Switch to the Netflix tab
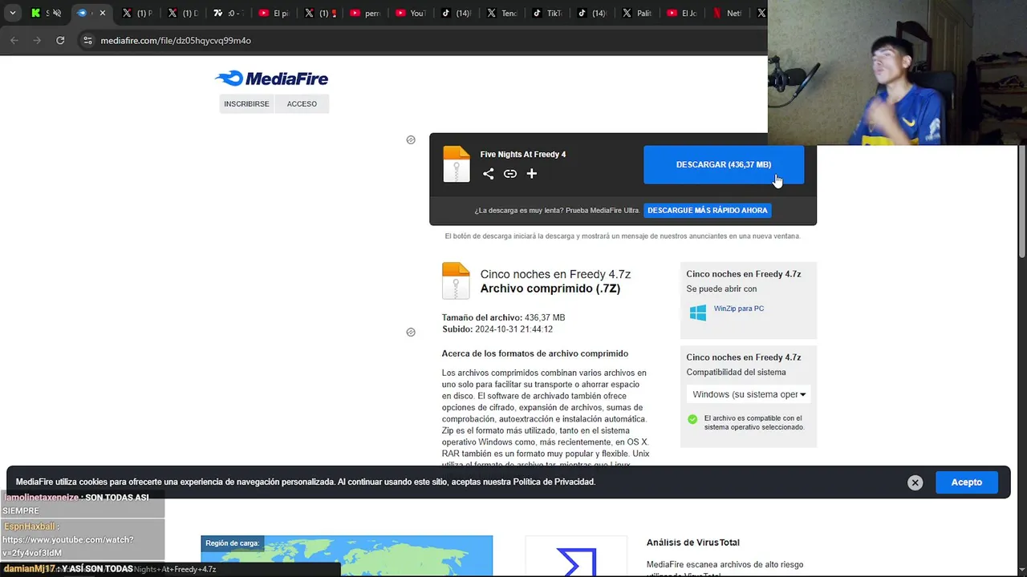Viewport: 1027px width, 577px height. [x=729, y=13]
